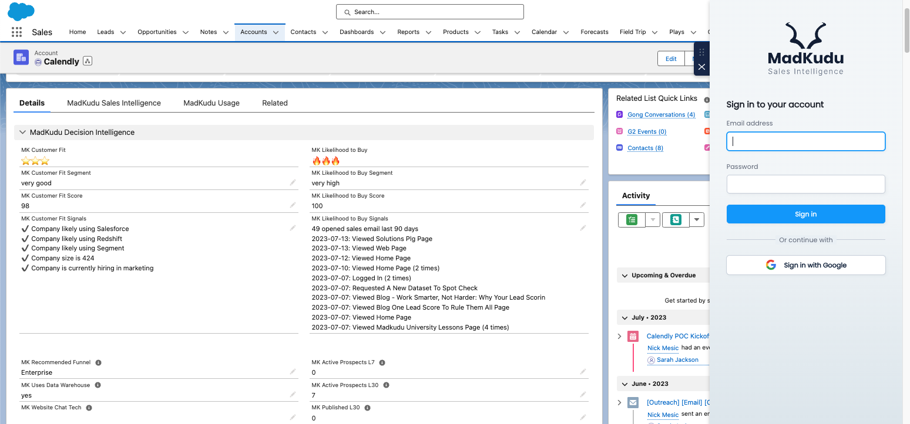
Task: Switch to the Details tab
Action: click(x=32, y=103)
